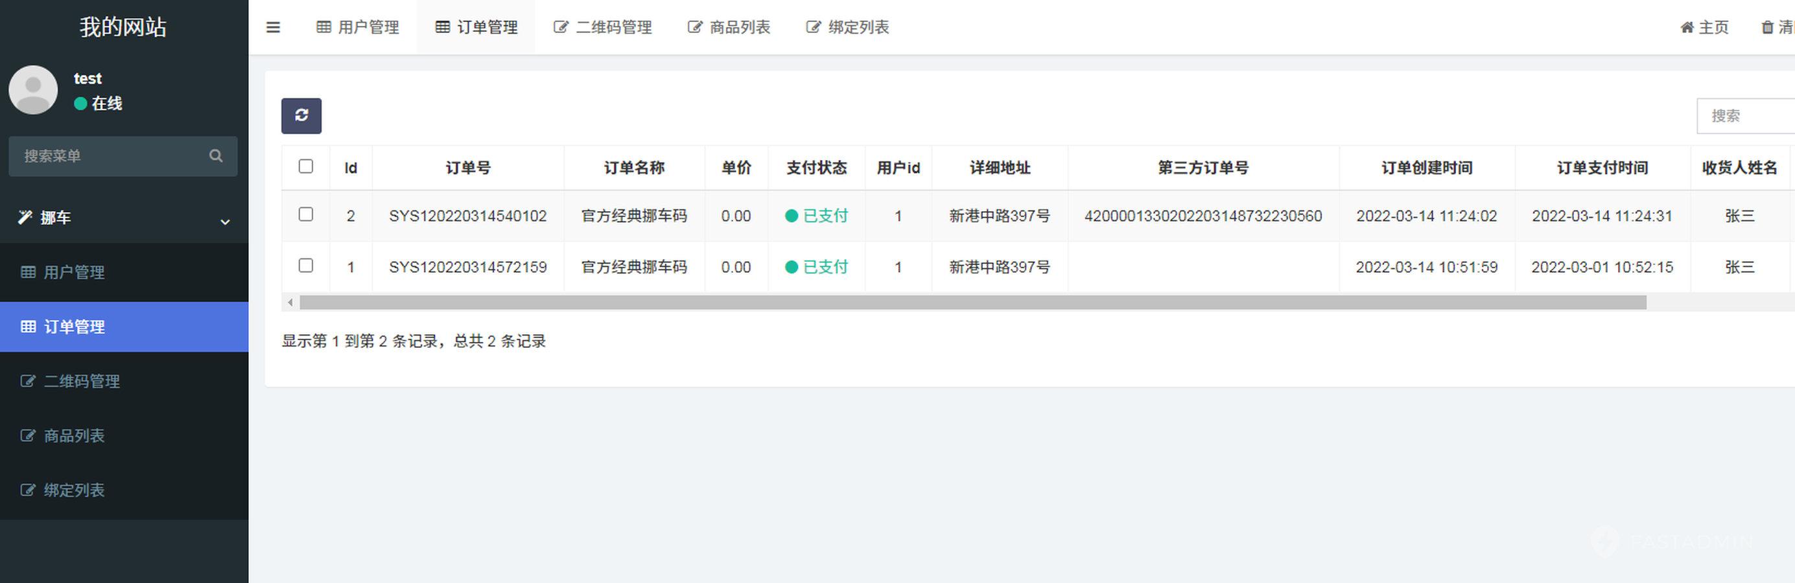Switch to the 用户管理 top tab
Viewport: 1795px width, 583px height.
[x=358, y=27]
